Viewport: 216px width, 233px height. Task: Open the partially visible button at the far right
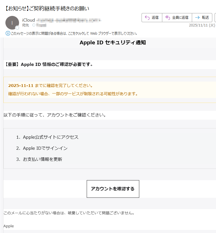(x=215, y=17)
